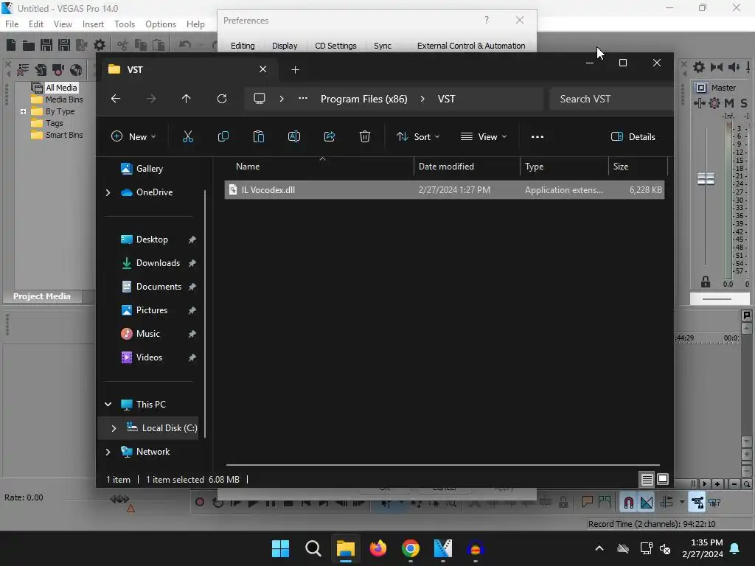The image size is (755, 566).
Task: Add a new File Explorer tab
Action: pos(295,70)
